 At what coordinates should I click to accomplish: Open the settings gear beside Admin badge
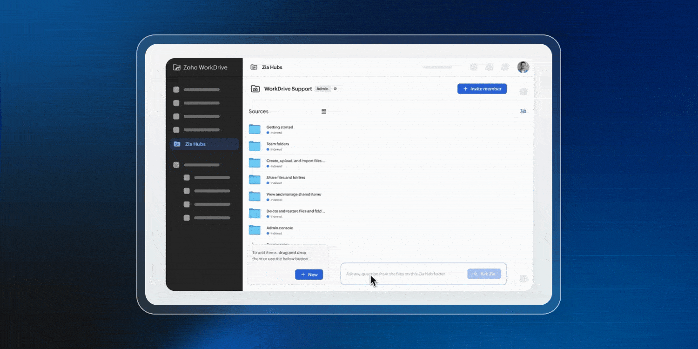pos(335,89)
